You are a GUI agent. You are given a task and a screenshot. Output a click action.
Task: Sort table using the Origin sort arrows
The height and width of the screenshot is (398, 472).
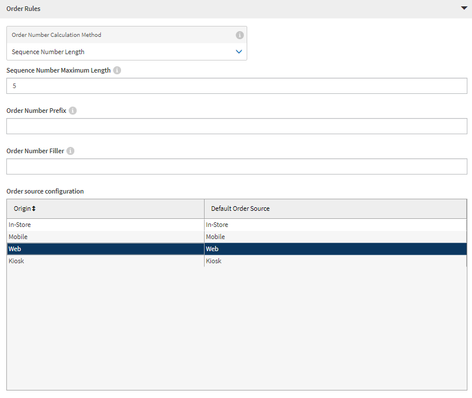(33, 209)
